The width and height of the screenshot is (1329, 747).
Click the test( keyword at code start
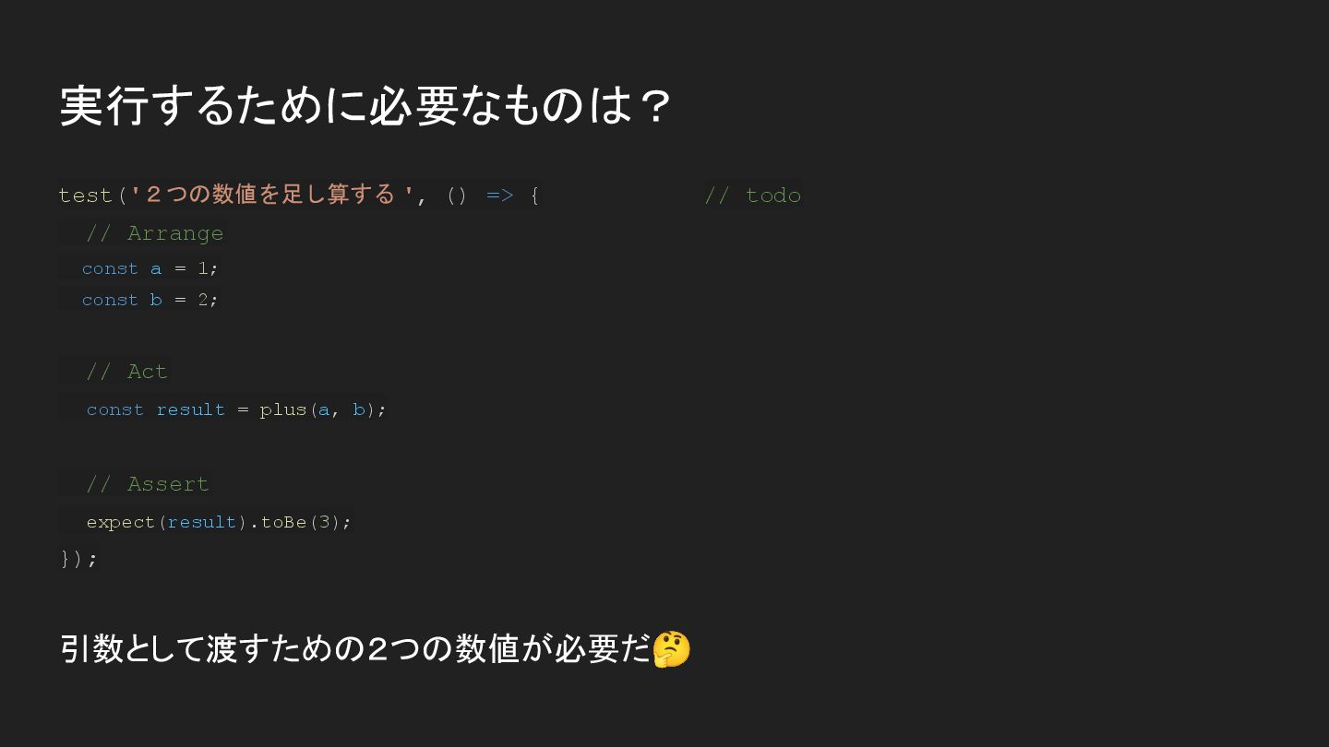pos(92,196)
